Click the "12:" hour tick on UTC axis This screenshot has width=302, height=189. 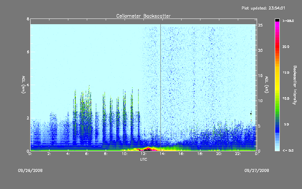[144, 154]
